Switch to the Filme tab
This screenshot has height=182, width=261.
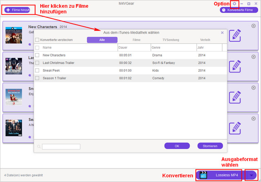pyautogui.click(x=137, y=40)
